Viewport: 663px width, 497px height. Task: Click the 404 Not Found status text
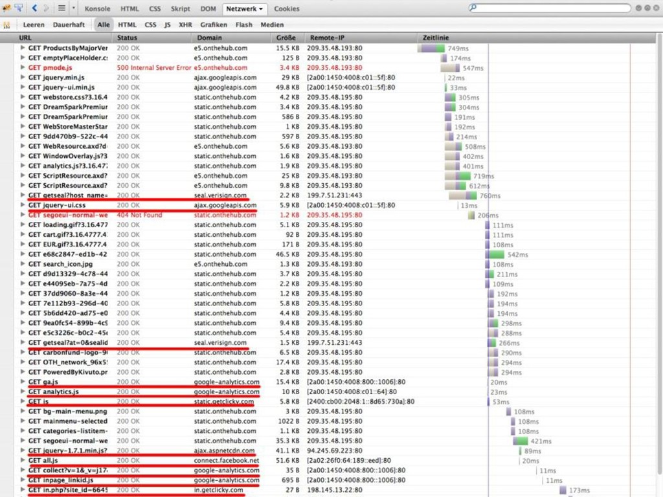pos(140,215)
